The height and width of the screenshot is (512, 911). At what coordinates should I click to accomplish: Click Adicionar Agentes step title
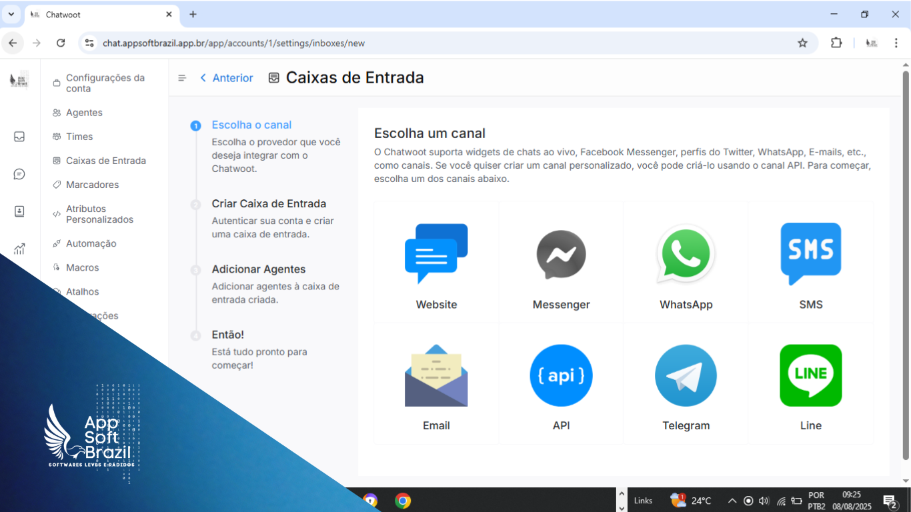pos(258,269)
